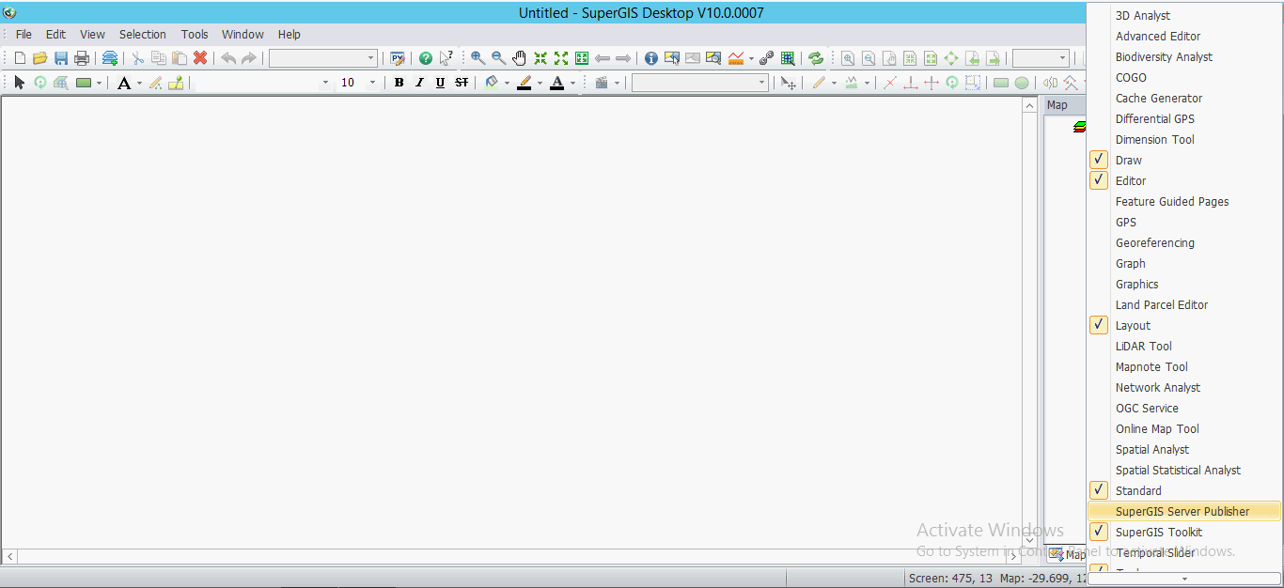
Task: Click the Underline formatting button
Action: [441, 83]
